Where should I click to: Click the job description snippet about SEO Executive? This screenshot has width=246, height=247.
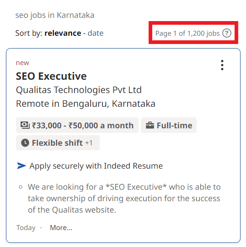pyautogui.click(x=124, y=198)
